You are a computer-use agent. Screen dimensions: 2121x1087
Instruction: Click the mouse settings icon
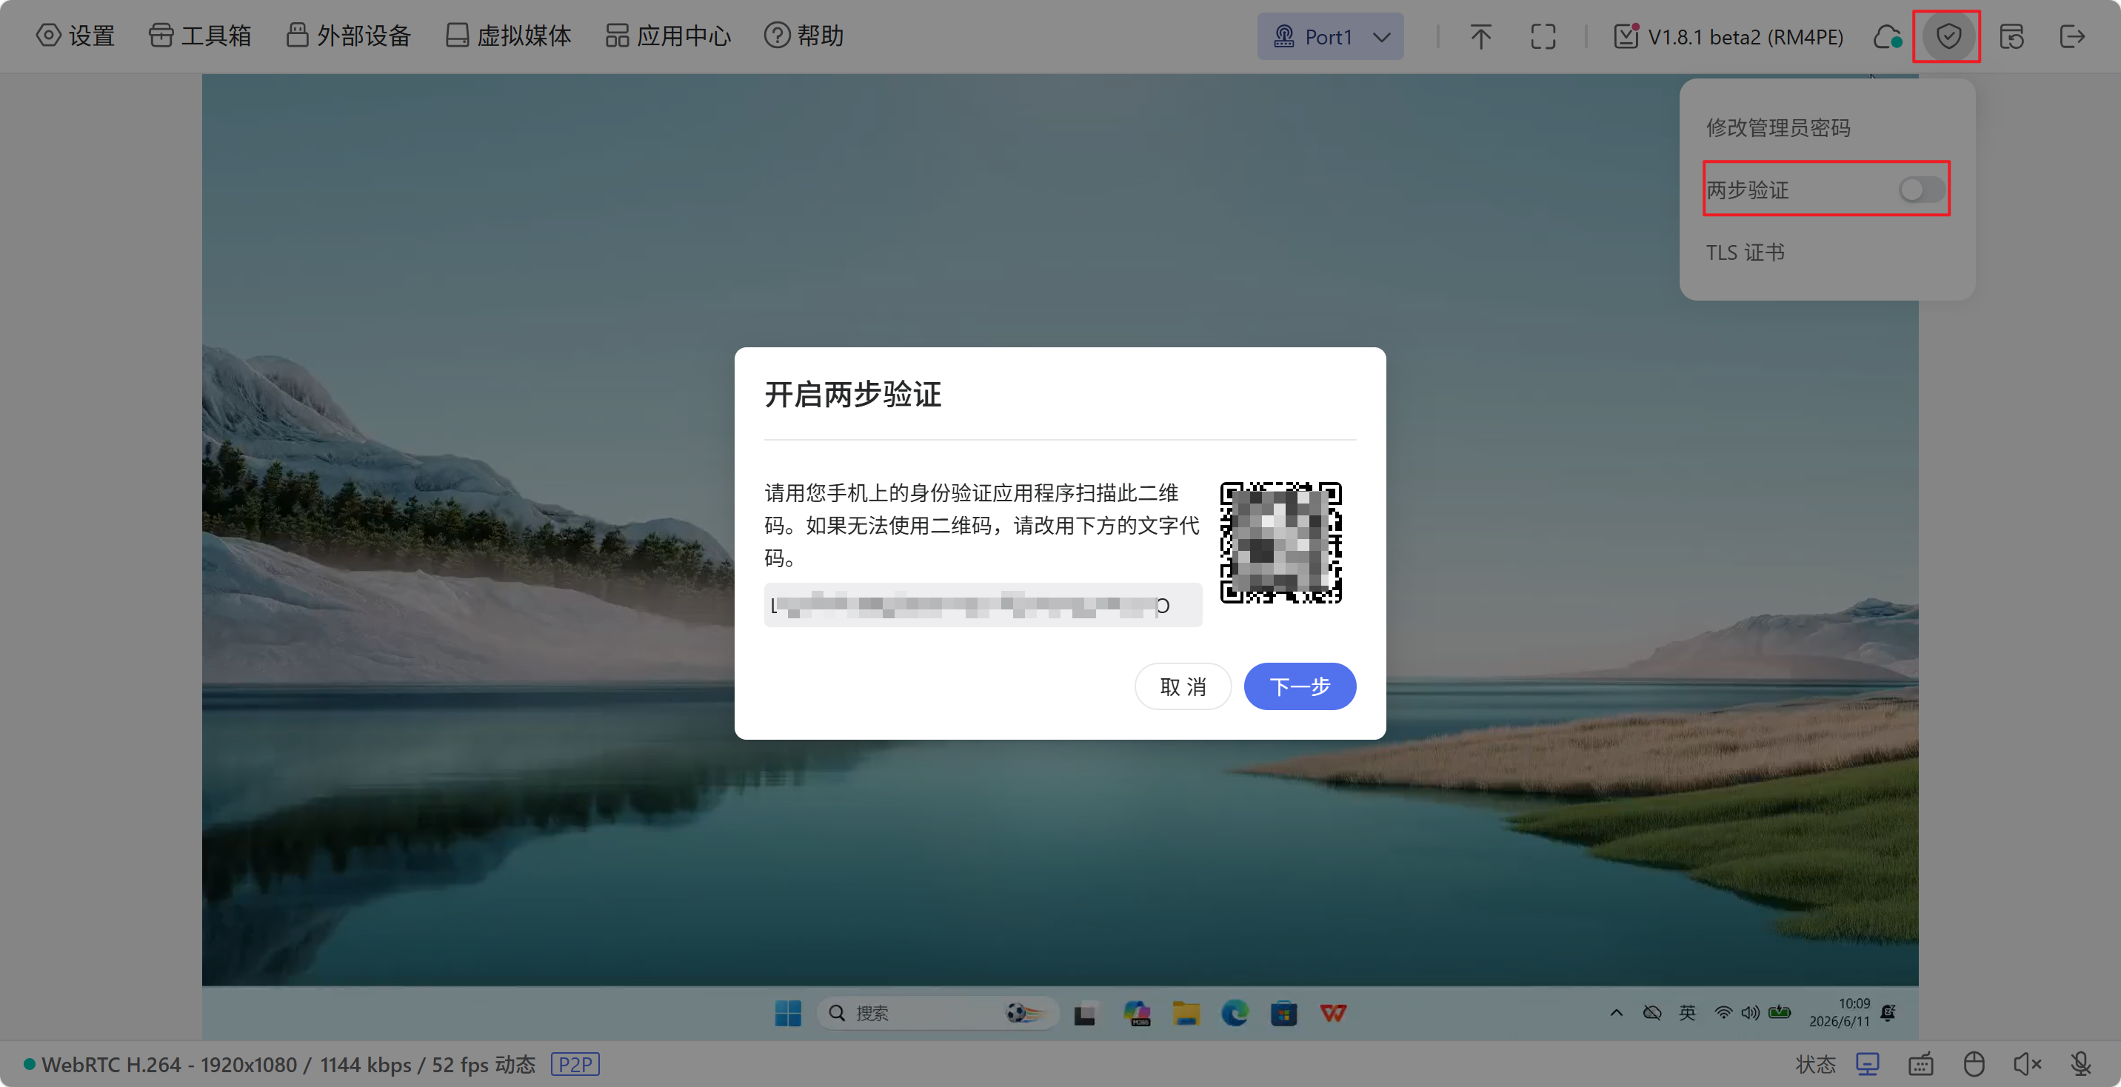point(1974,1064)
